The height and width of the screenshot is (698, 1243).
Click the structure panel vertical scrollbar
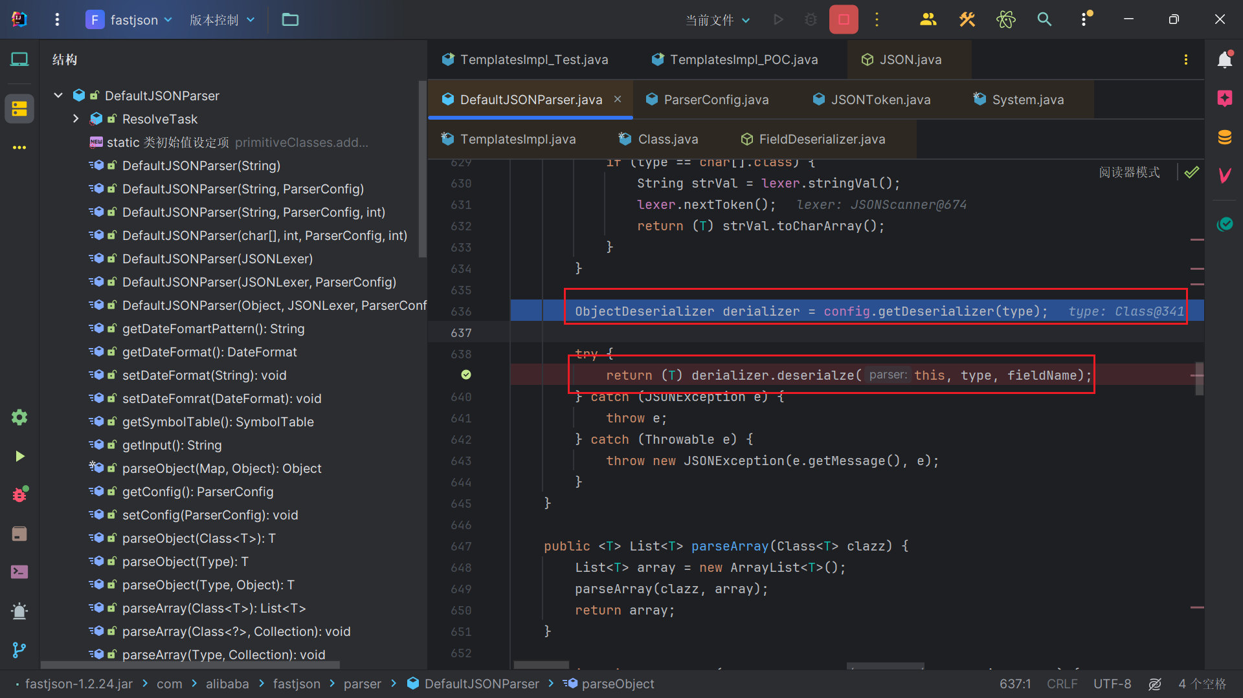(423, 169)
